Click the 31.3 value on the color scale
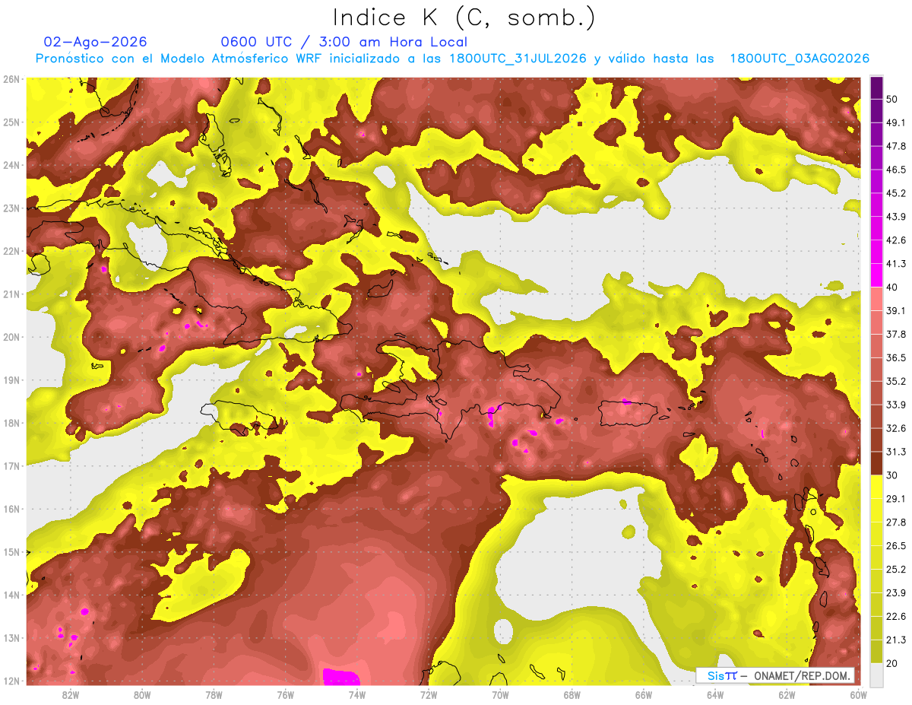912x705 pixels. [x=895, y=452]
